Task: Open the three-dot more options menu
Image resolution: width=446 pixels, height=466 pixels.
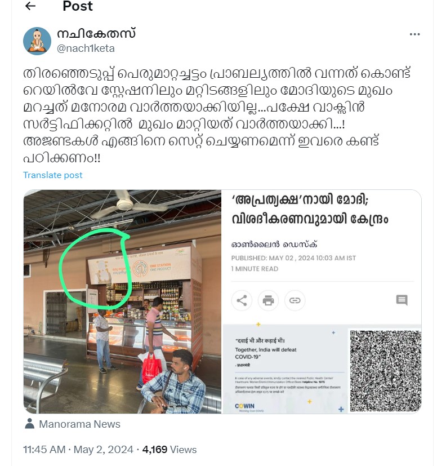Action: 414,34
